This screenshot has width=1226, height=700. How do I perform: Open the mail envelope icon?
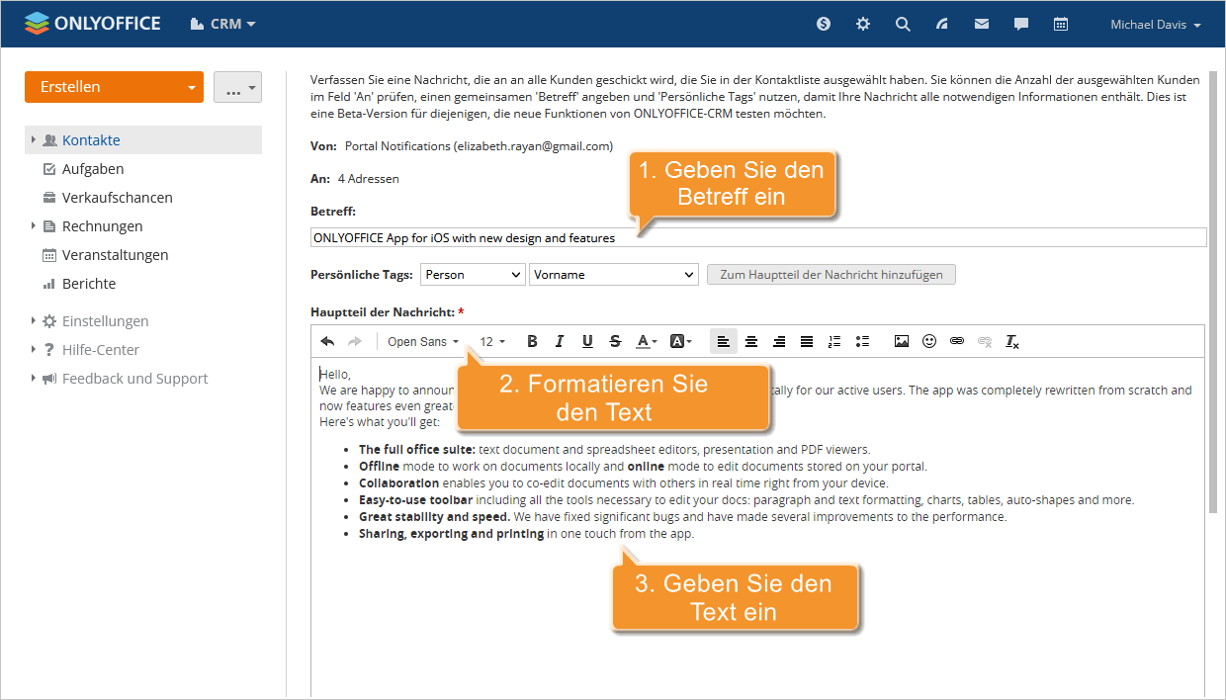point(982,24)
